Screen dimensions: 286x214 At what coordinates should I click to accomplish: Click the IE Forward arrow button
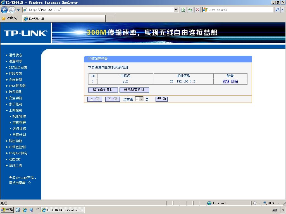point(12,10)
